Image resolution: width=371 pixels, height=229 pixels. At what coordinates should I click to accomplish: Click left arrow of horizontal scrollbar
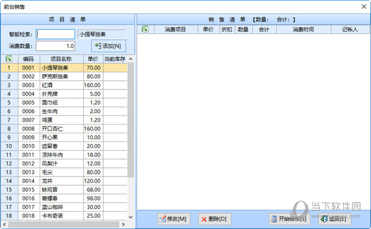[x=4, y=224]
